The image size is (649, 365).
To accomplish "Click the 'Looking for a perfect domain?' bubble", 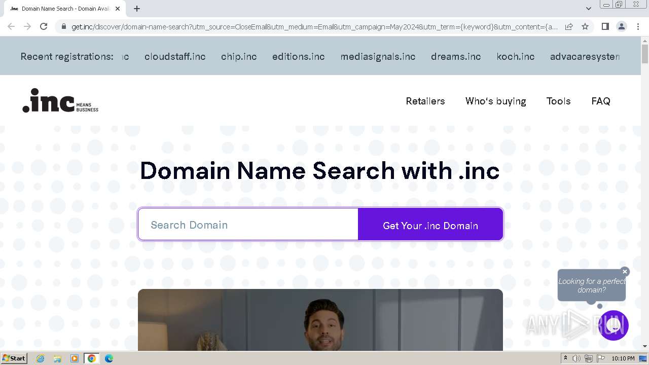I will [592, 285].
